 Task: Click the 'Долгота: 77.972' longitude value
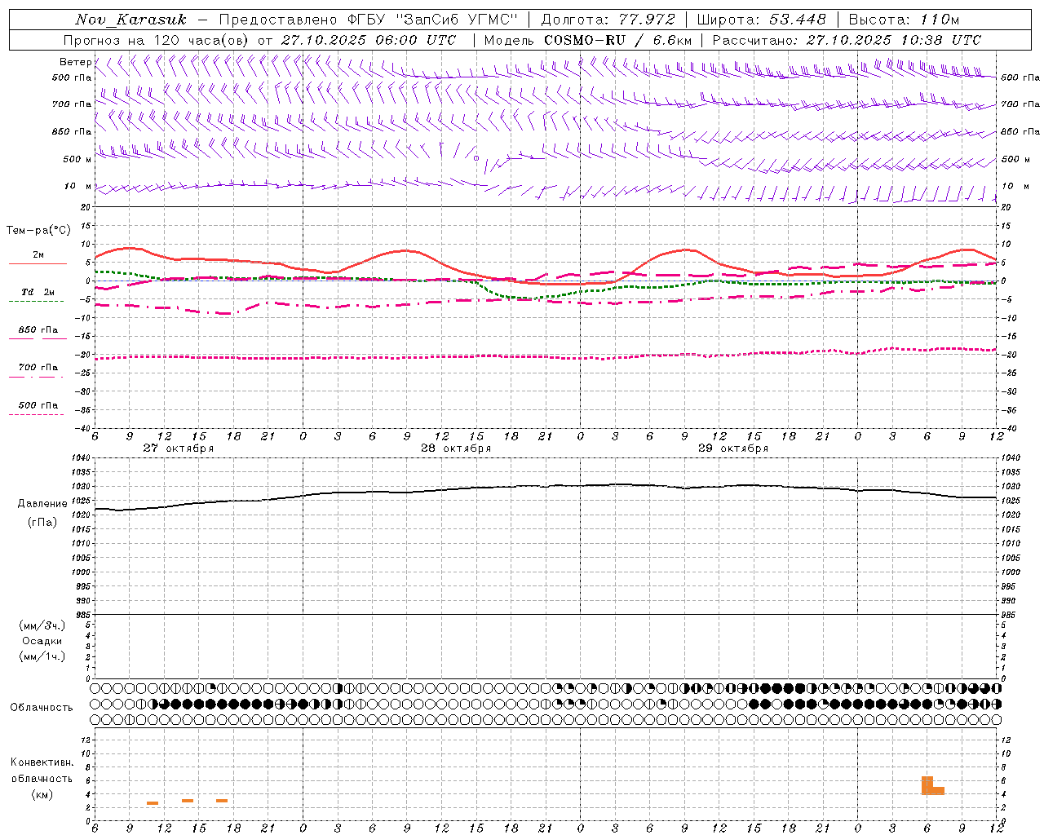[x=608, y=20]
